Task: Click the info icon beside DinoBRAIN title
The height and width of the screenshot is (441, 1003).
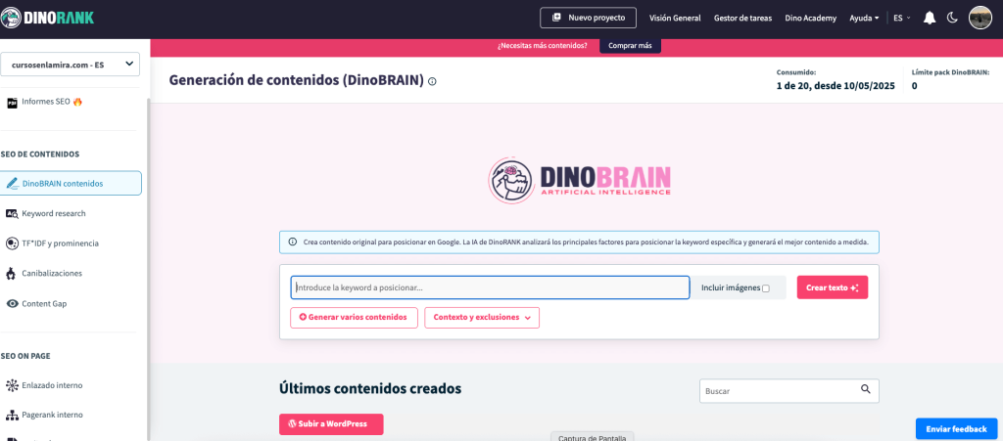Action: point(432,82)
